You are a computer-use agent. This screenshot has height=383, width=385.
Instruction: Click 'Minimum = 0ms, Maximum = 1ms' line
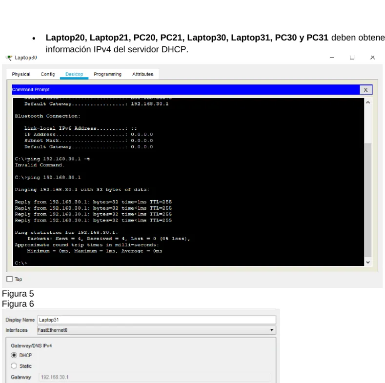pyautogui.click(x=95, y=251)
